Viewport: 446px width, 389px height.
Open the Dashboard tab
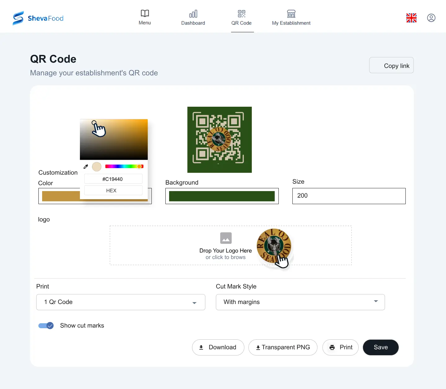pos(193,14)
